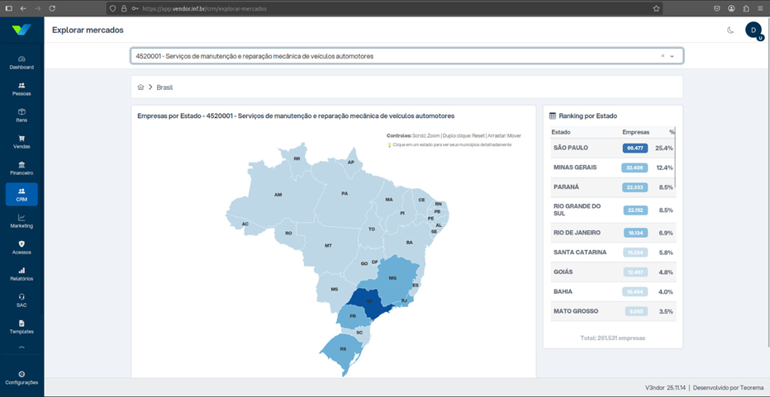Viewport: 770px width, 397px height.
Task: Select the CRM sidebar item
Action: coord(21,194)
